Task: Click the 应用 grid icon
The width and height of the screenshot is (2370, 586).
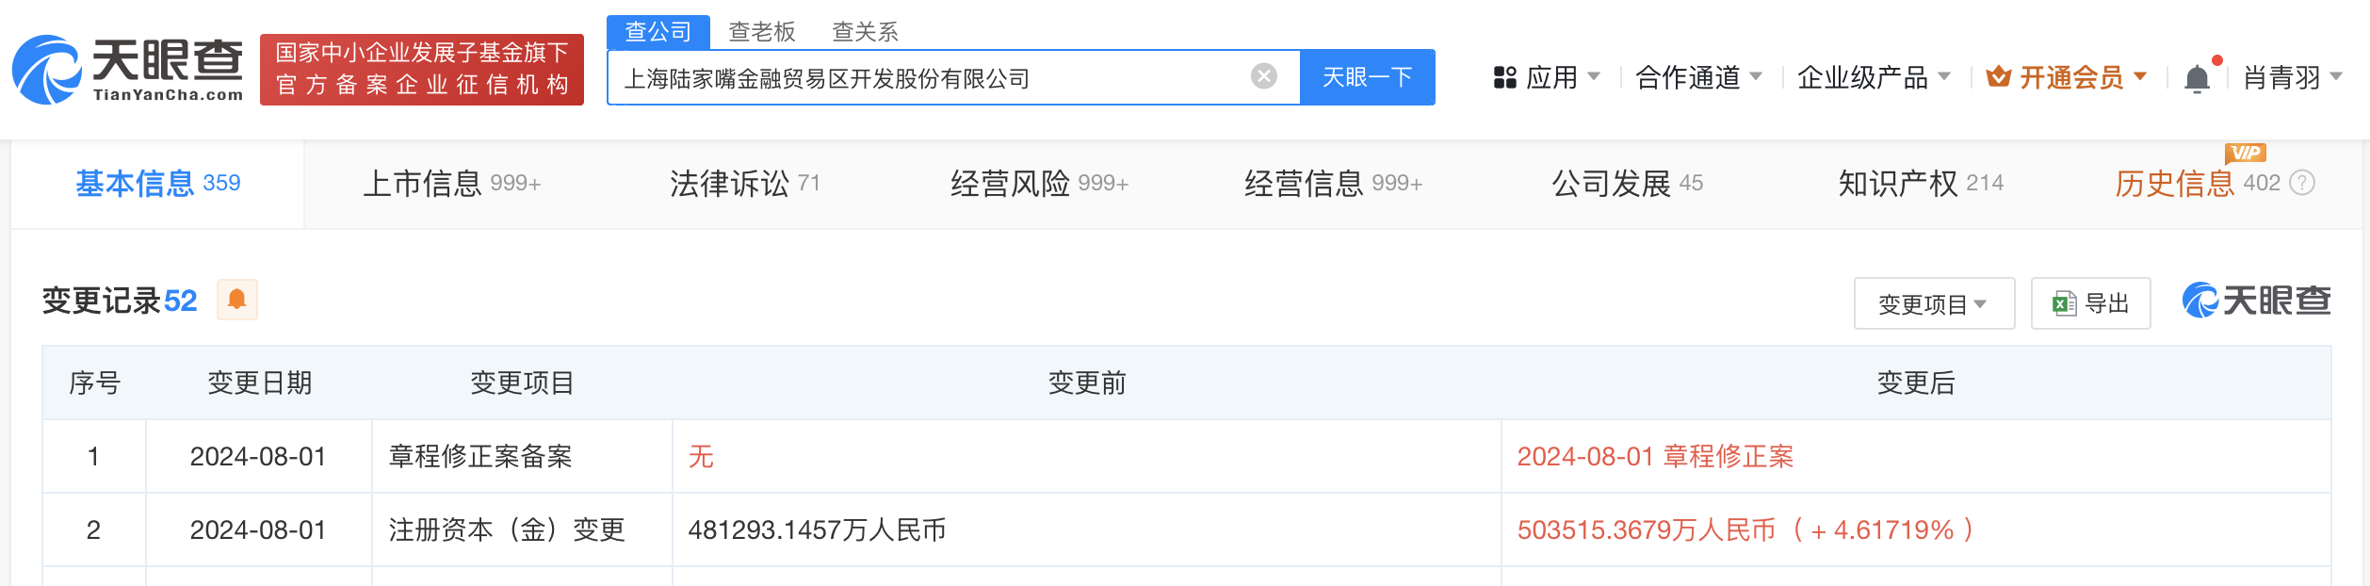Action: click(x=1505, y=77)
